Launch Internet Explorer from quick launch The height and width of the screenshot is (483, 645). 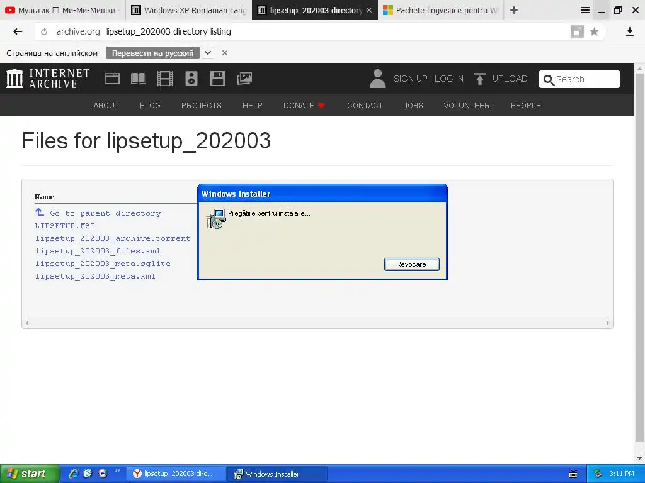74,474
